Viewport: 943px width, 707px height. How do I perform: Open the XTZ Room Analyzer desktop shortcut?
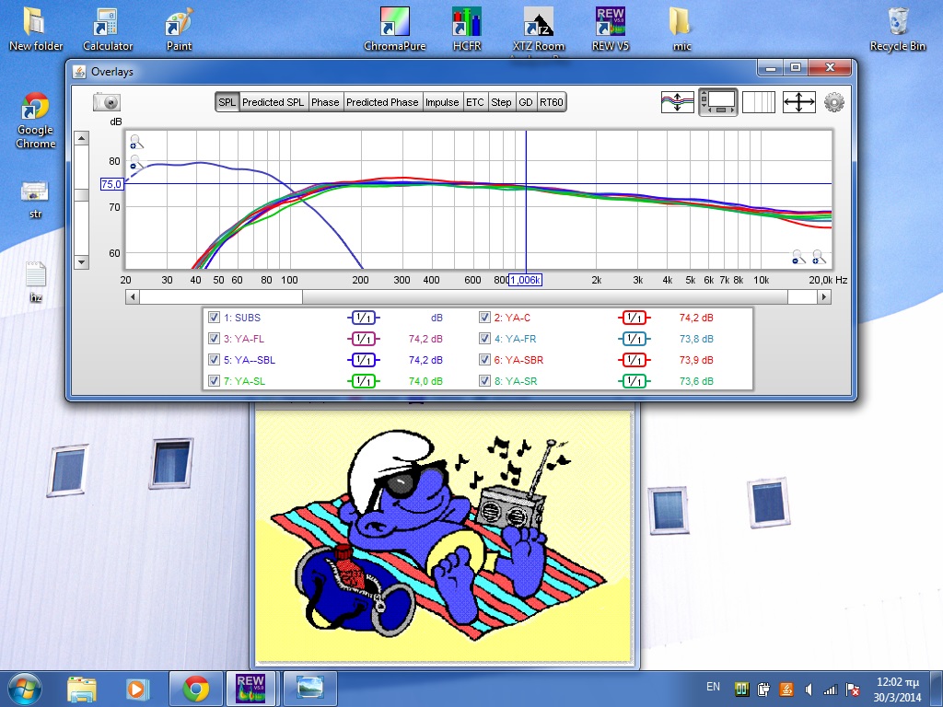pyautogui.click(x=538, y=29)
